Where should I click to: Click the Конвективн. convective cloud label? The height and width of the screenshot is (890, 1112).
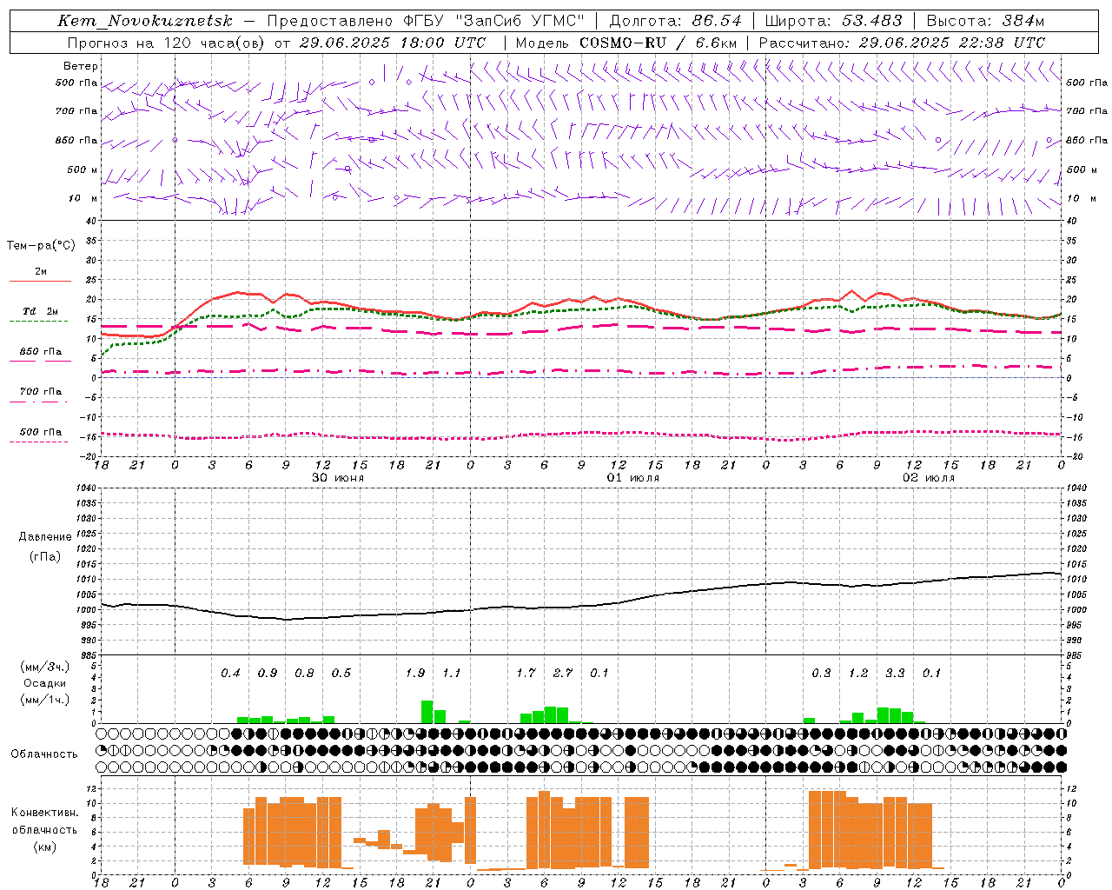(x=44, y=813)
